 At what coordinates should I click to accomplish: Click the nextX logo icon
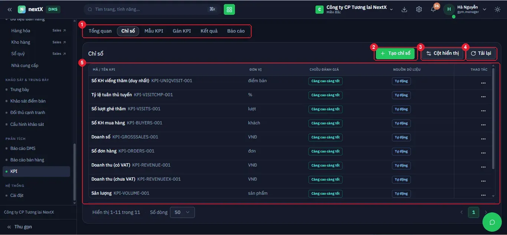point(22,9)
